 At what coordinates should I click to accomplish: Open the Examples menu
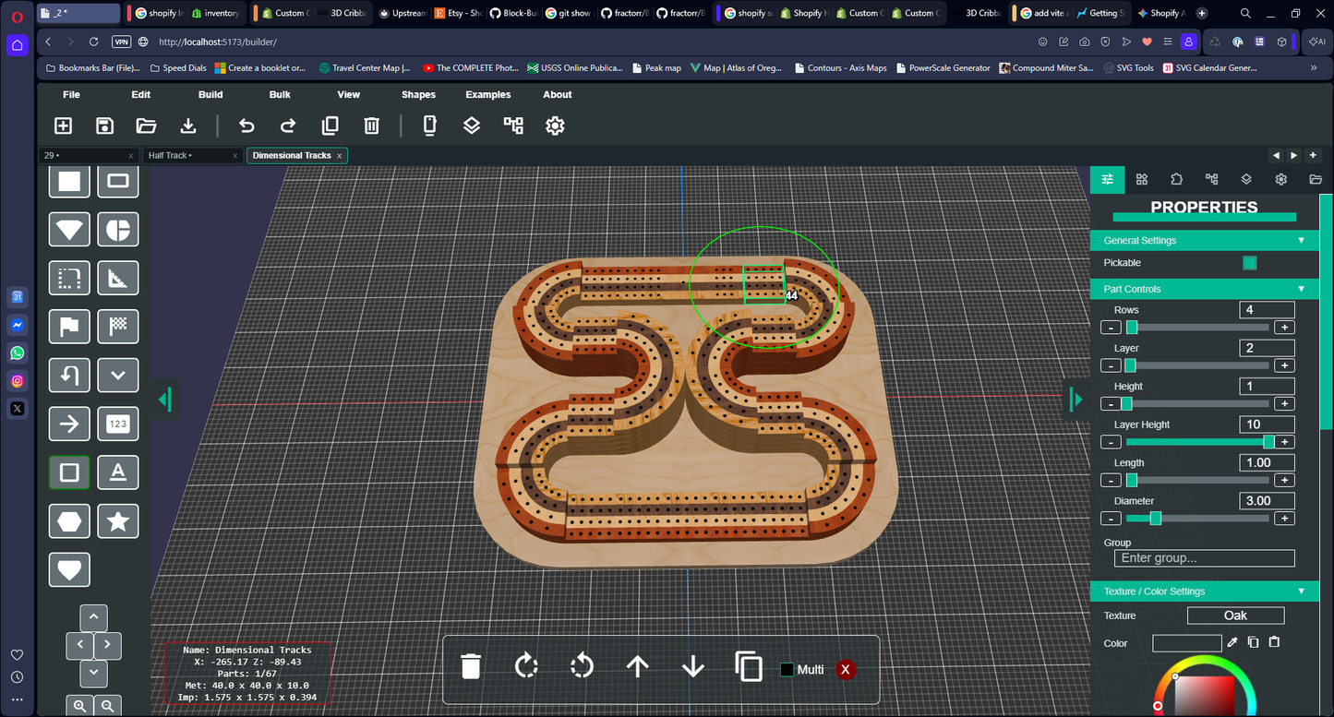click(x=487, y=95)
